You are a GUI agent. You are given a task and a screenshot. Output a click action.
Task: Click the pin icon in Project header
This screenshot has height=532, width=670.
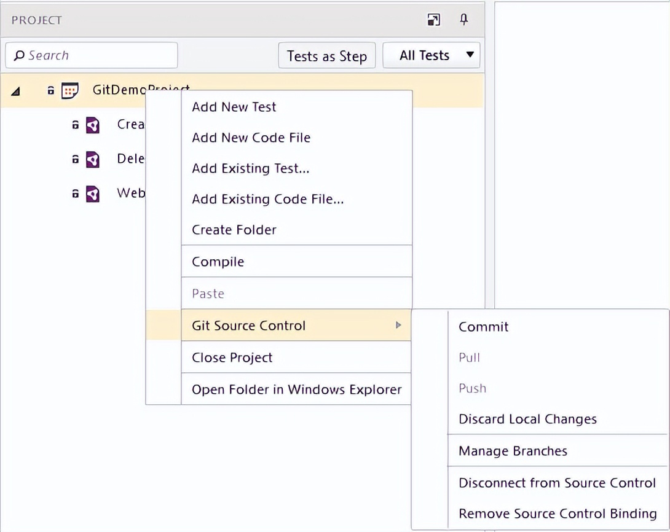(x=464, y=20)
